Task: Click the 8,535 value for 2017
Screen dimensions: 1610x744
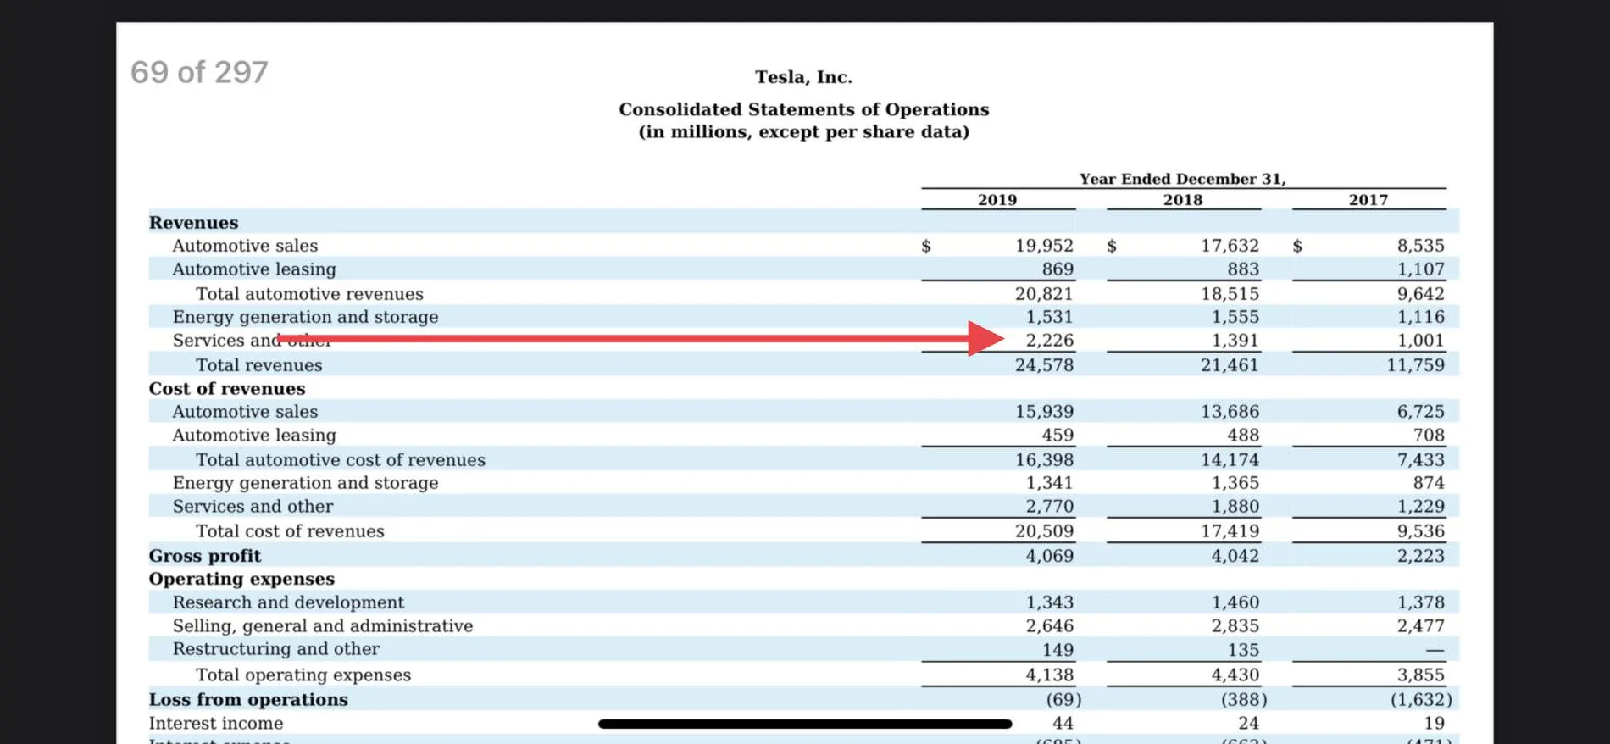Action: 1420,245
